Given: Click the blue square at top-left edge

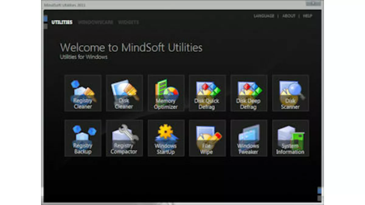Looking at the screenshot, I should click(46, 19).
